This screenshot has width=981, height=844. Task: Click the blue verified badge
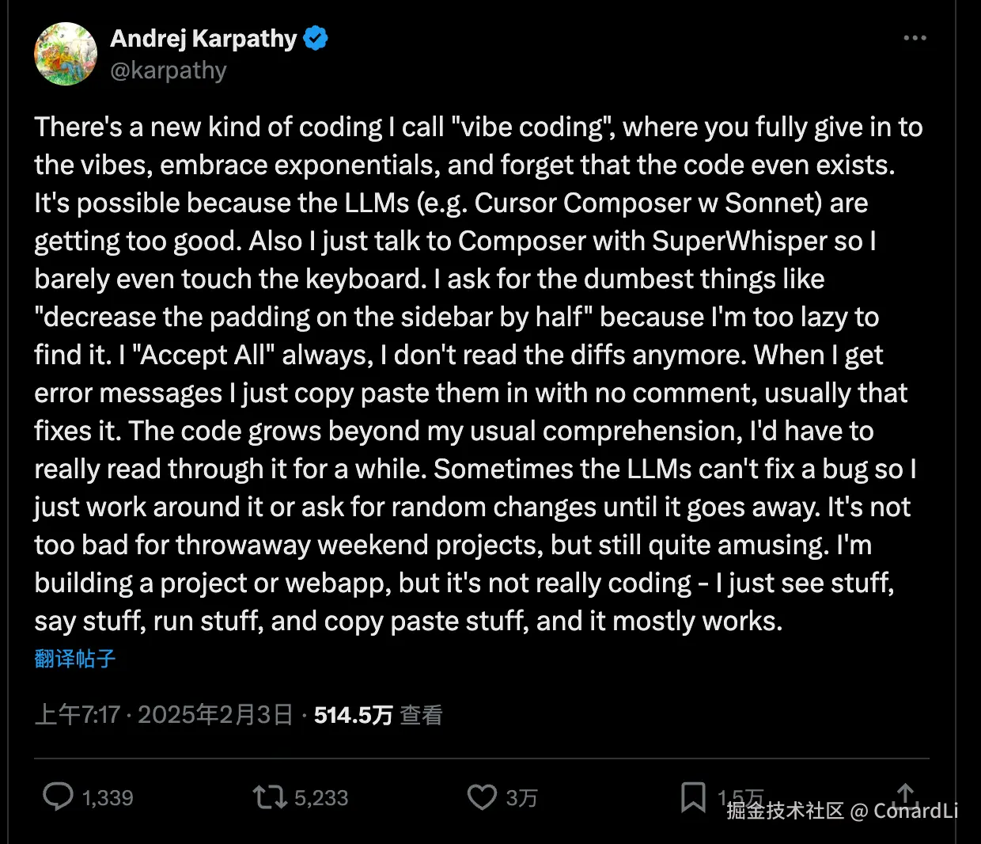(316, 38)
